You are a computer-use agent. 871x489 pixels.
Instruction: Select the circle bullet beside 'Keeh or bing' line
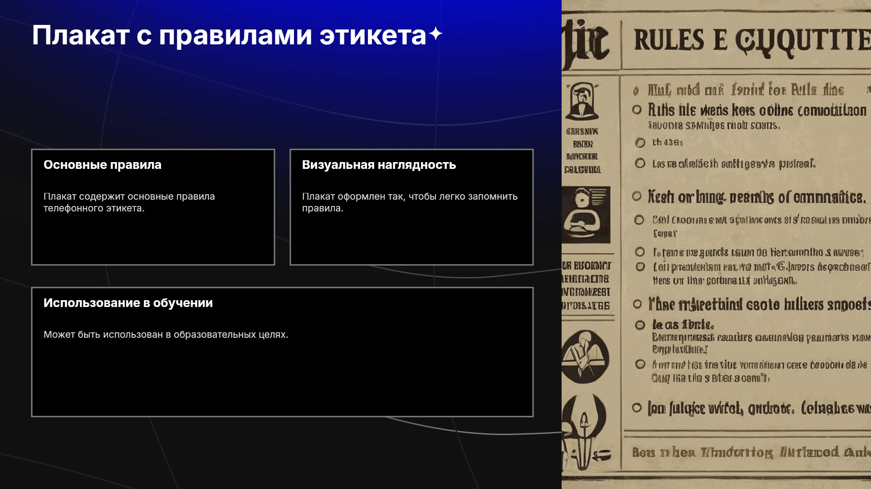[x=637, y=196]
